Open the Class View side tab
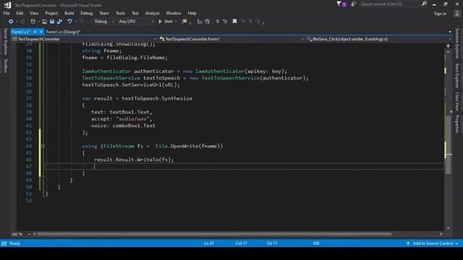The width and height of the screenshot is (463, 260). (x=457, y=101)
